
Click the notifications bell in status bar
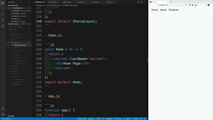(x=144, y=119)
